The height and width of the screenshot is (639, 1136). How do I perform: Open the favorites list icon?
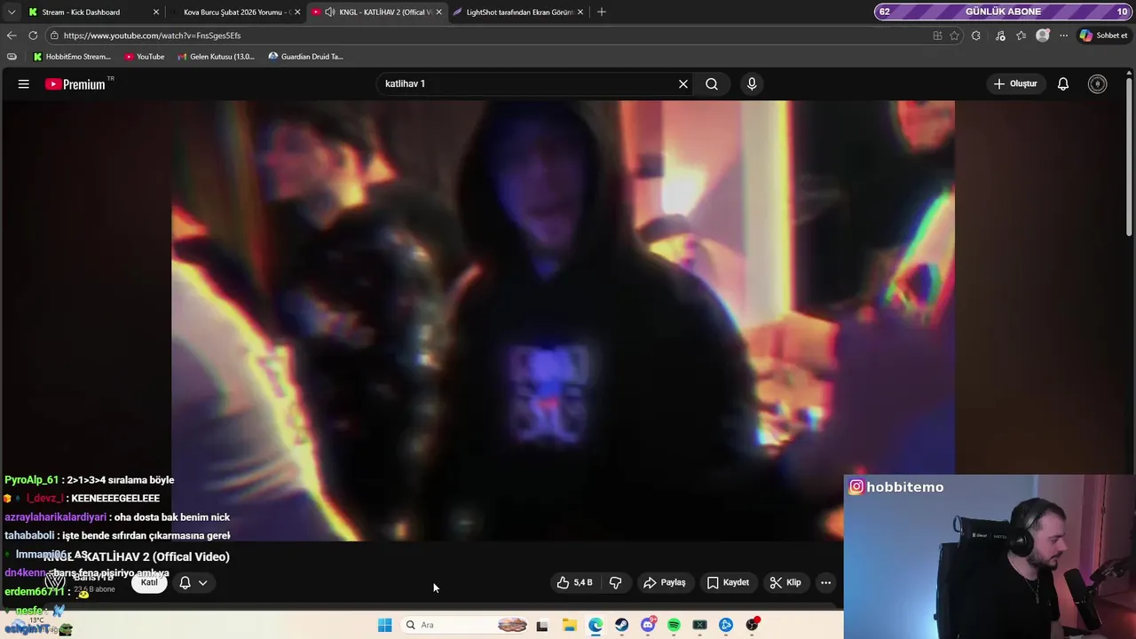point(1022,35)
